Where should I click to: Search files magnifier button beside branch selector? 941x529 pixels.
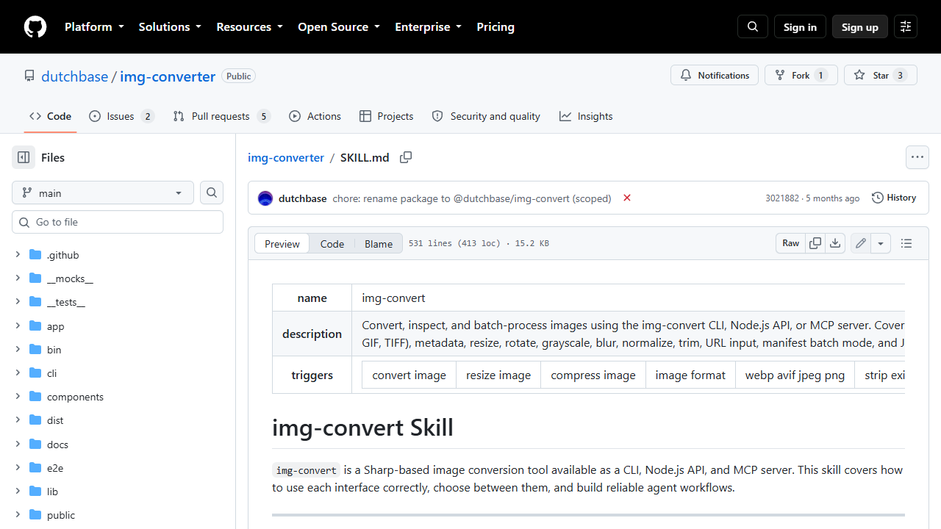[x=212, y=192]
